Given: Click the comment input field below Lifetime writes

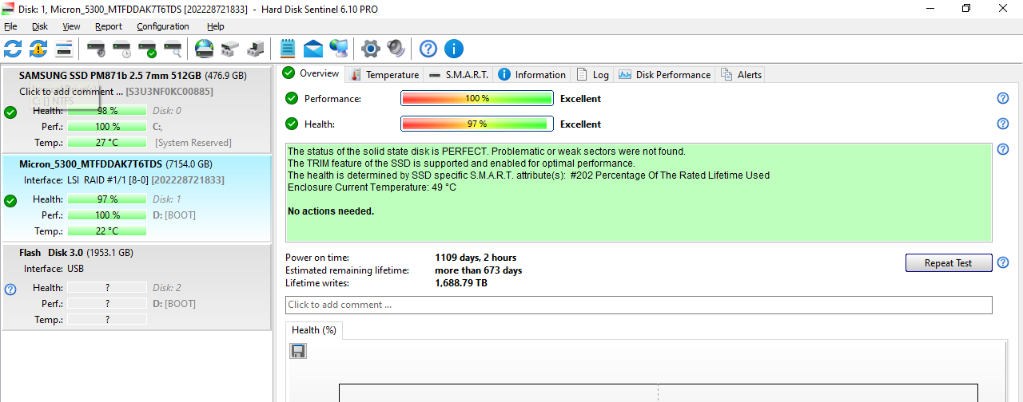Looking at the screenshot, I should pos(639,305).
